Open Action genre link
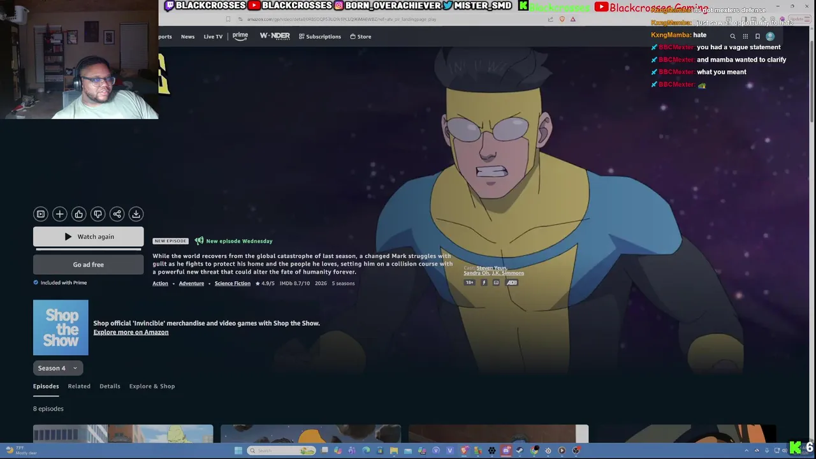Viewport: 816px width, 459px height. pos(160,284)
